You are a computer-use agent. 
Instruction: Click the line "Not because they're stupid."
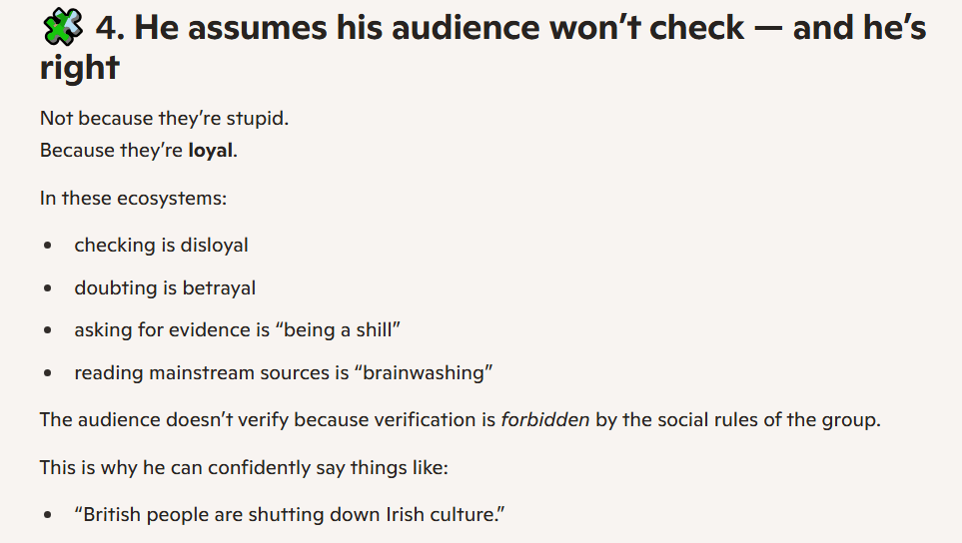tap(164, 119)
